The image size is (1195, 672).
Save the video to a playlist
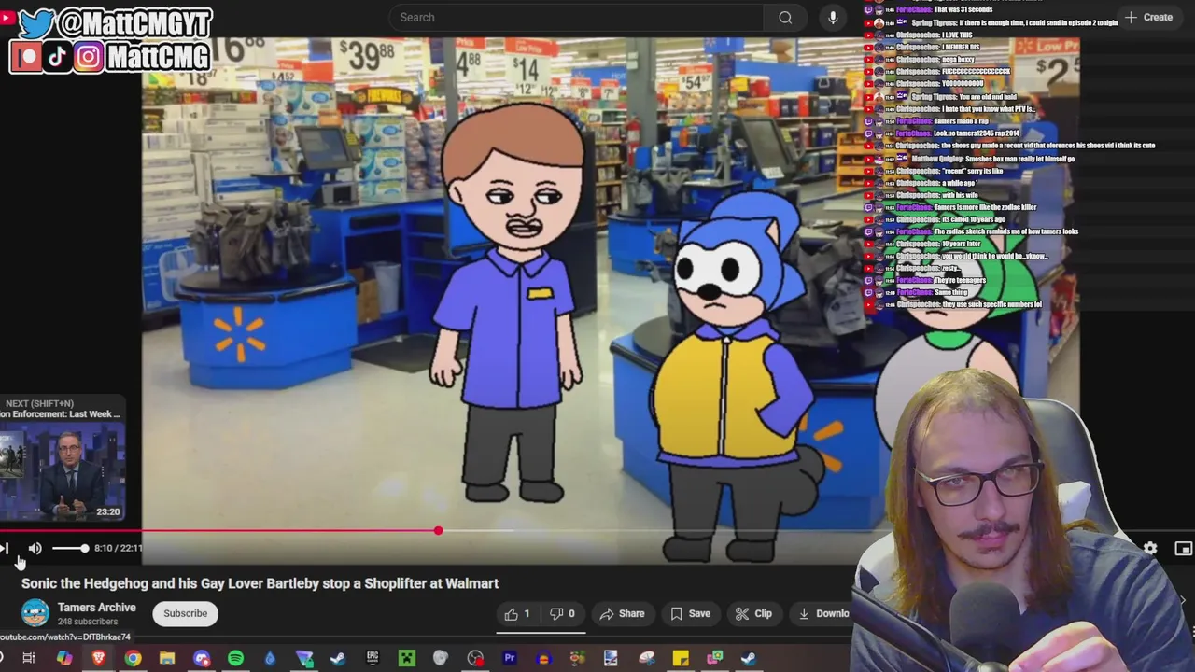[690, 613]
